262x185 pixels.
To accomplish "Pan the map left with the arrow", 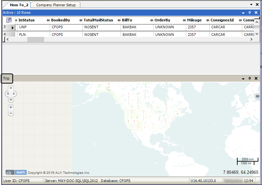I will (x=7, y=94).
